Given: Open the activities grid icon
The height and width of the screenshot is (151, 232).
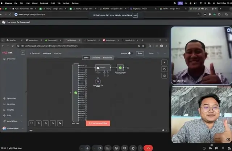Looking at the screenshot, I should point(223,148).
